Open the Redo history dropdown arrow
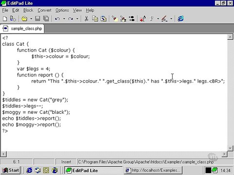234x175 pixels. click(x=77, y=19)
